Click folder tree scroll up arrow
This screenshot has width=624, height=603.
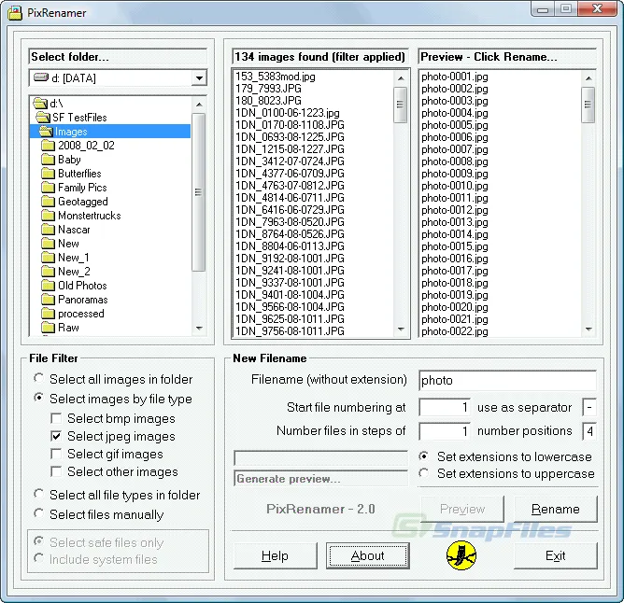(199, 105)
